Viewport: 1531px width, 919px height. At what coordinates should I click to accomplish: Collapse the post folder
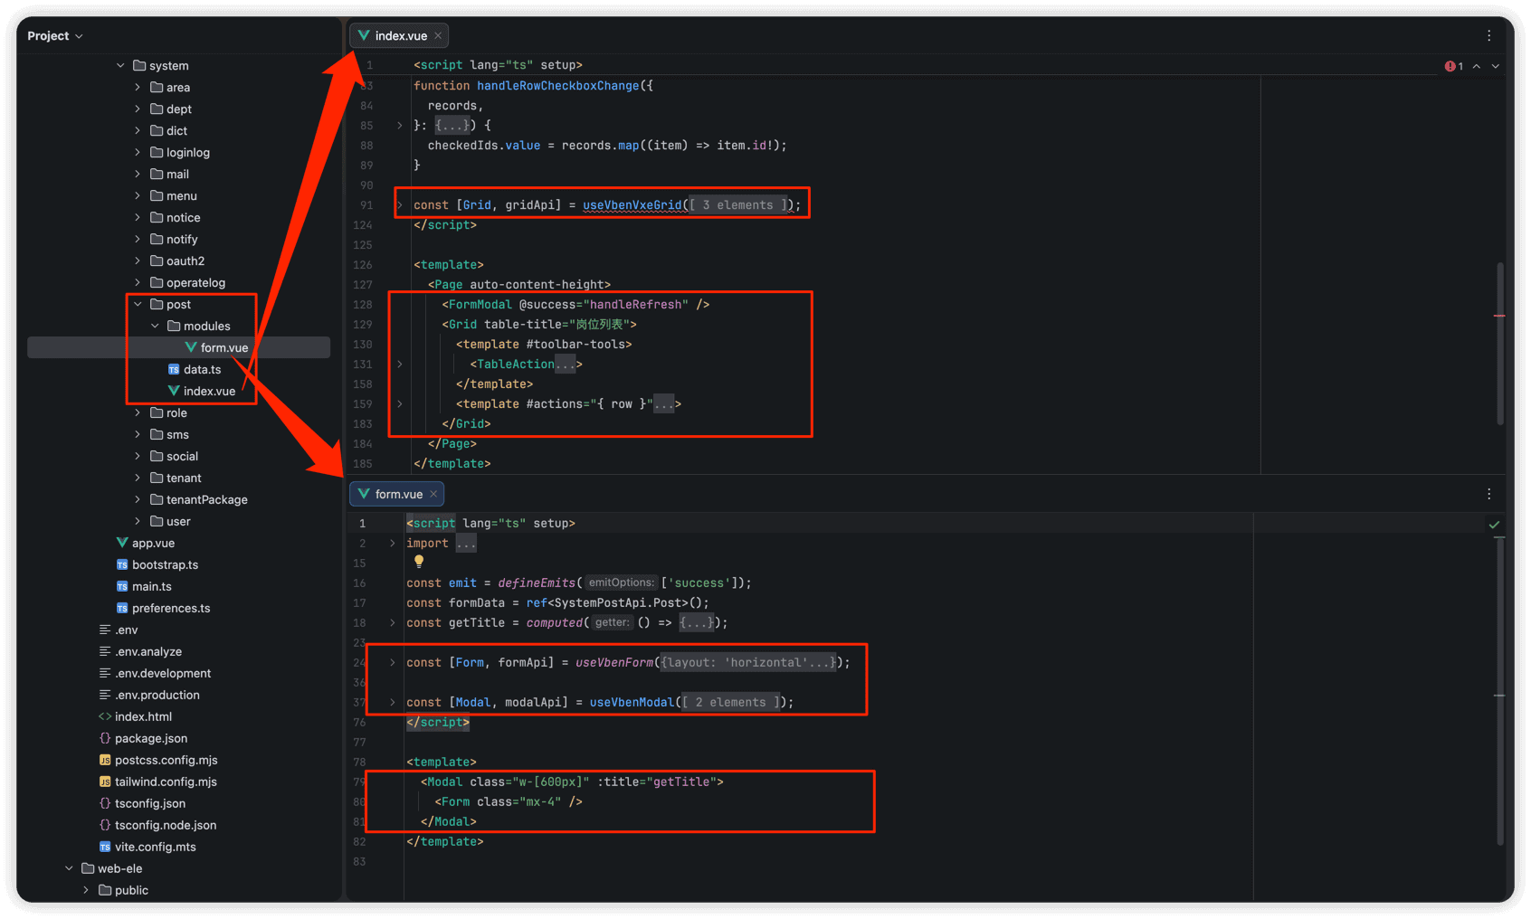point(138,304)
